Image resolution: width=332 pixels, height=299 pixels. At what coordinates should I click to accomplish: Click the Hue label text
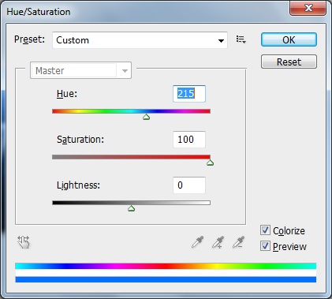pyautogui.click(x=67, y=94)
